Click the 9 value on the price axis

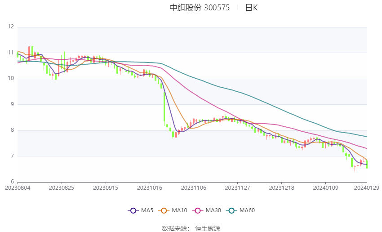[x=12, y=104]
